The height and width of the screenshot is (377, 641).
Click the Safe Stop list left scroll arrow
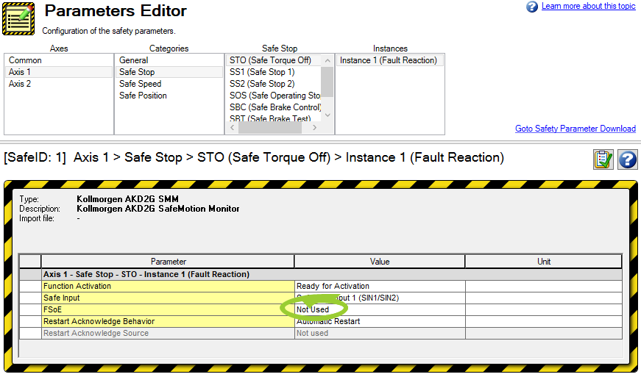233,128
